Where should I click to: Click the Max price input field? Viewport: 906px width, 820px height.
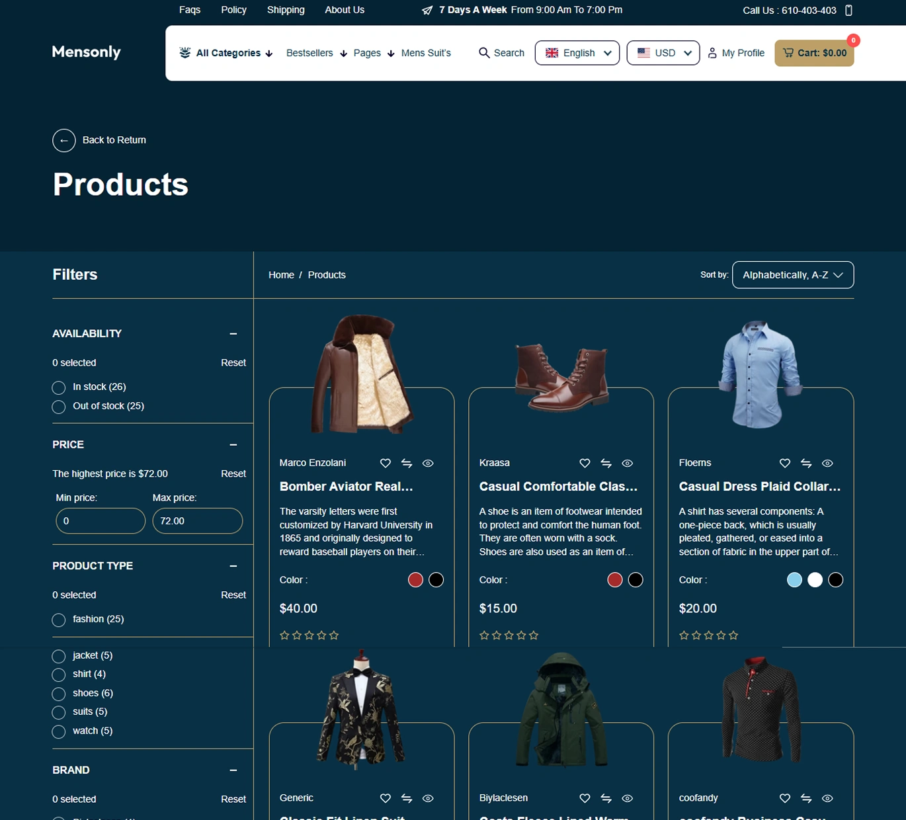coord(198,521)
